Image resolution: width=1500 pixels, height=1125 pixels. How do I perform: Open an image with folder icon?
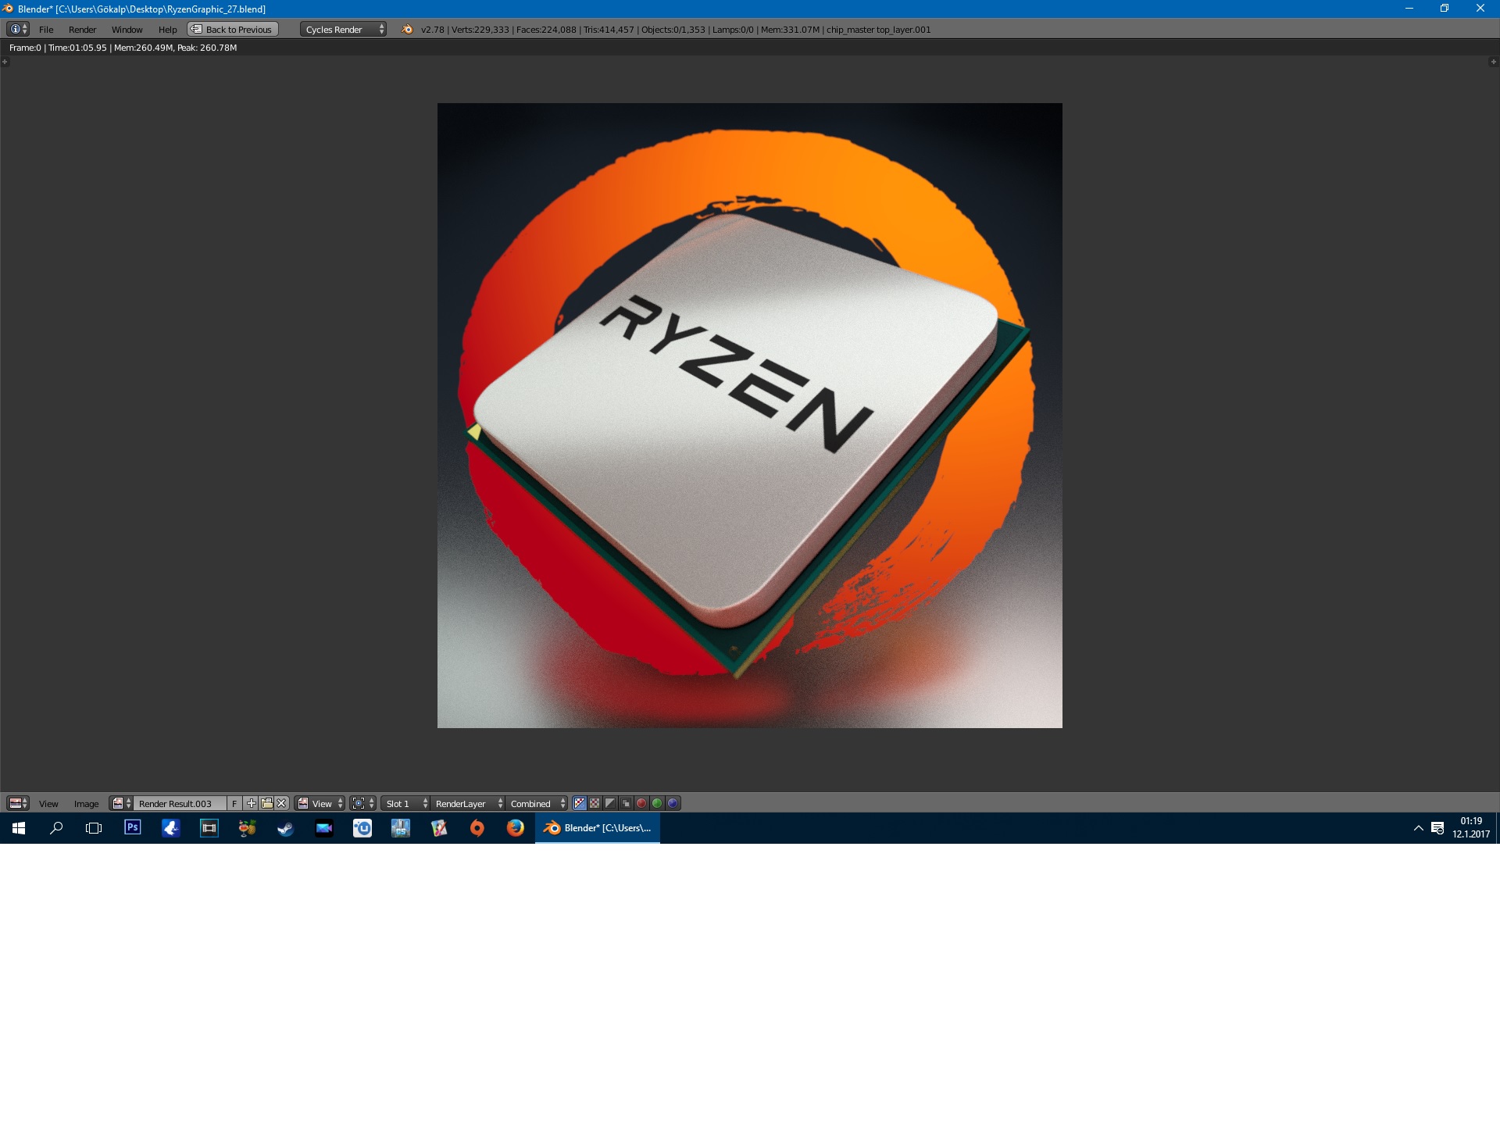(x=266, y=803)
